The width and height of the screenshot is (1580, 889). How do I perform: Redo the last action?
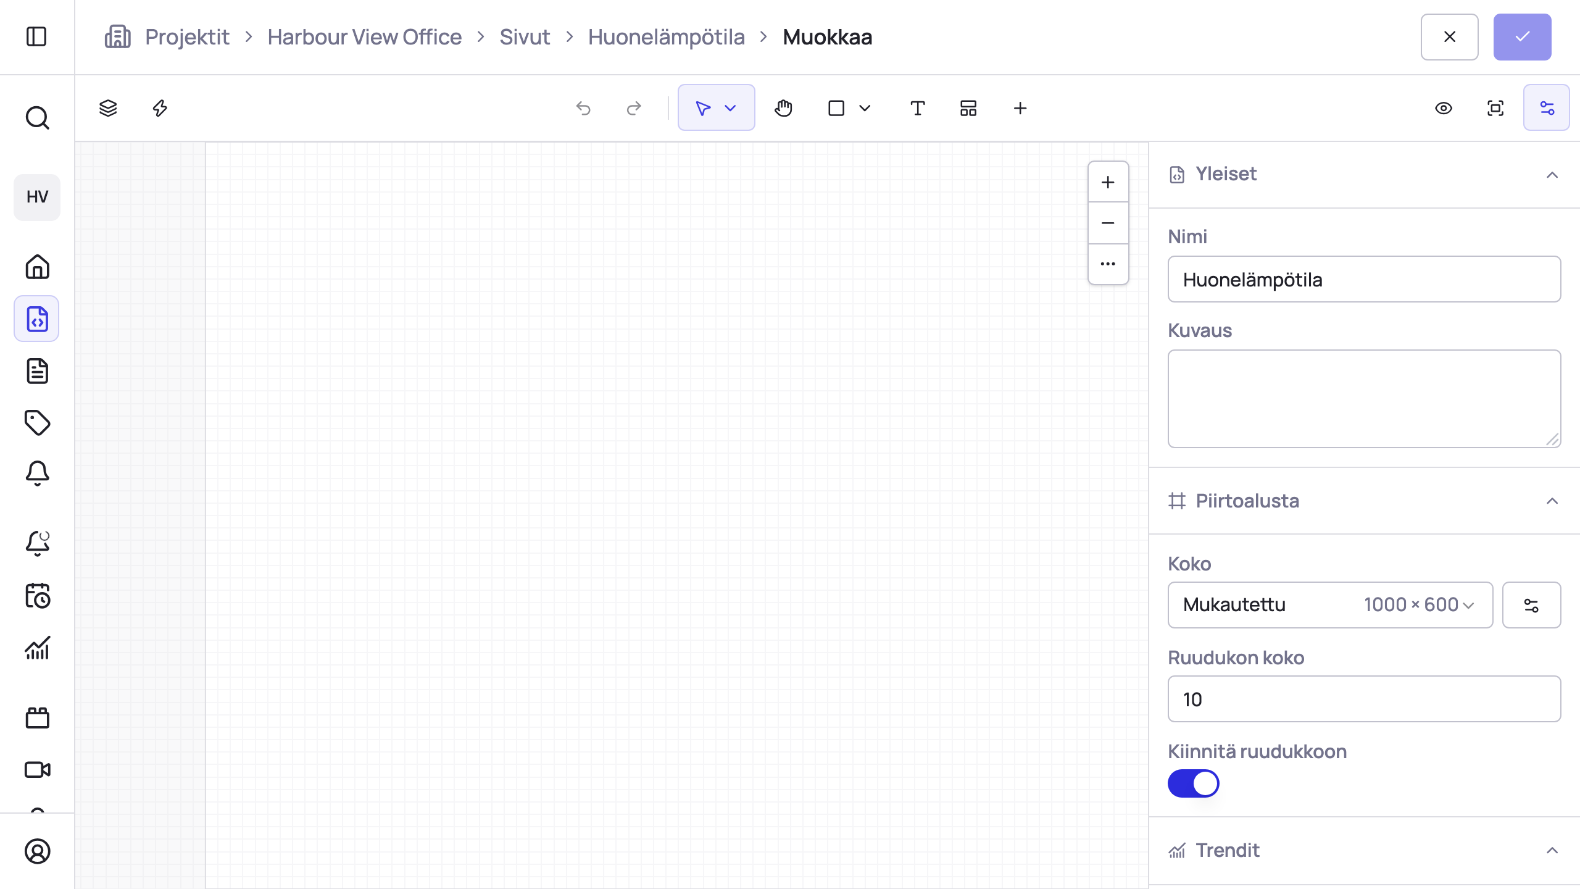(x=634, y=108)
